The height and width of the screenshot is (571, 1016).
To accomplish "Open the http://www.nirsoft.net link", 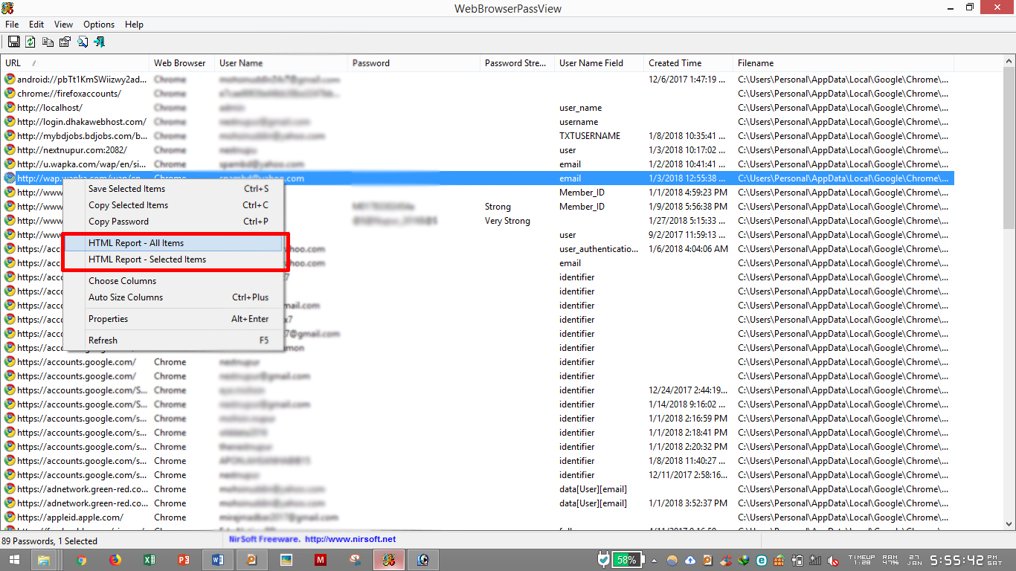I will click(x=350, y=539).
